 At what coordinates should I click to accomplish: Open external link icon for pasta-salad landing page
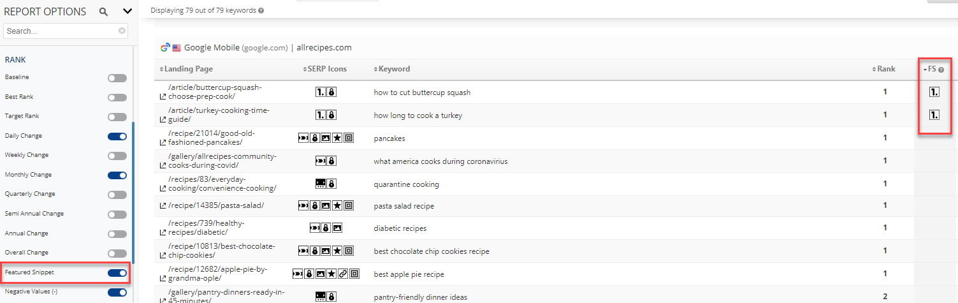[x=163, y=205]
